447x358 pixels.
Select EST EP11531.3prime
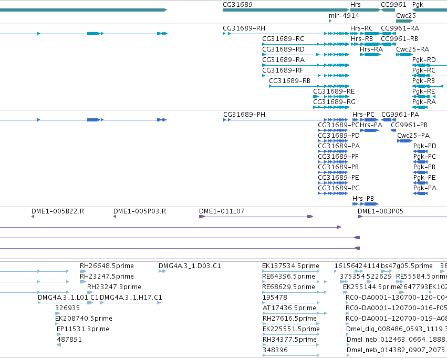tap(83, 330)
